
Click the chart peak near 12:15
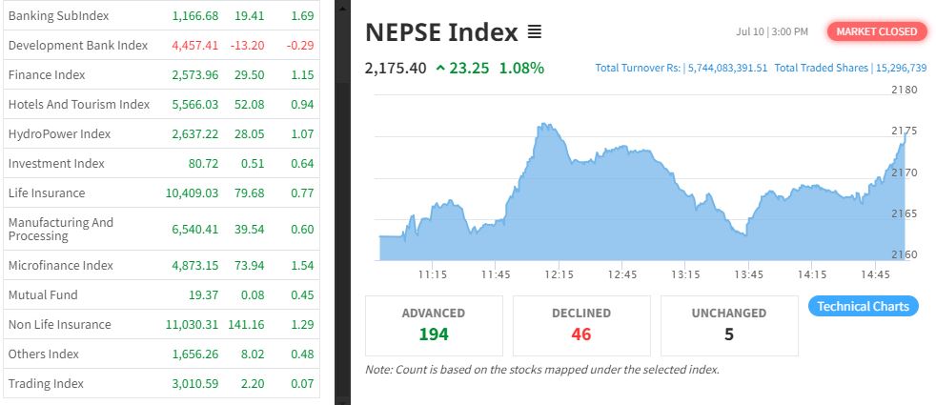[x=544, y=125]
